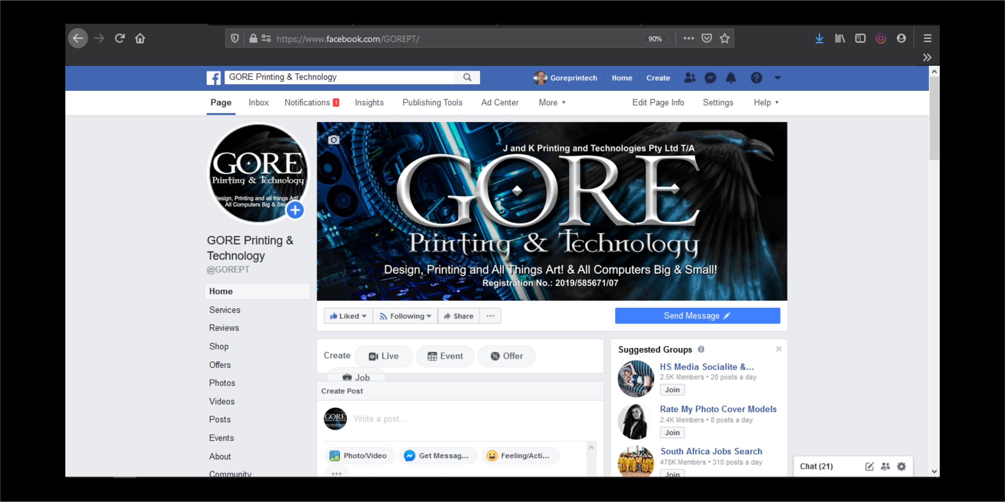Expand the Help dropdown menu
This screenshot has height=502, width=1005.
[x=766, y=103]
